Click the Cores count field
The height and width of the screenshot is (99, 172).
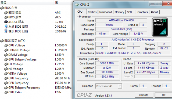[x=143, y=86]
